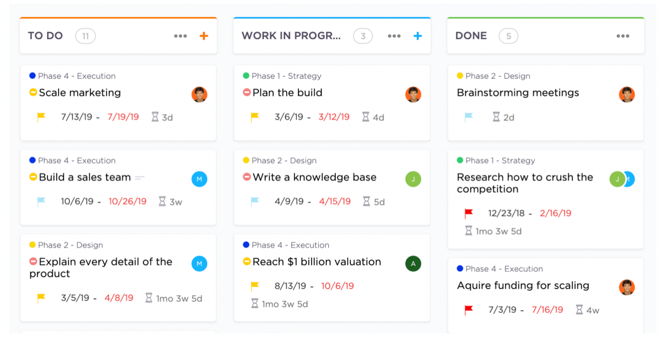Click assignee avatar on Write a knowledge base
Screen dimensions: 661x340
pyautogui.click(x=413, y=179)
